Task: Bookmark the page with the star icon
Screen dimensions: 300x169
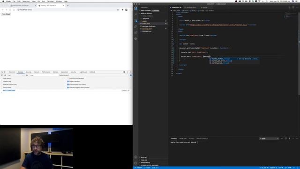Action: (118, 10)
